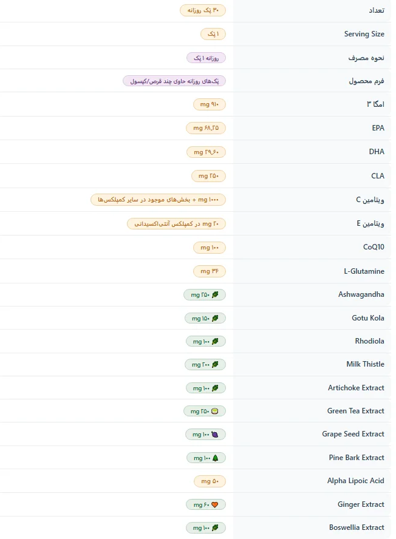Click the Vitamin C 1000 mg badge
This screenshot has width=396, height=539.
coord(158,200)
